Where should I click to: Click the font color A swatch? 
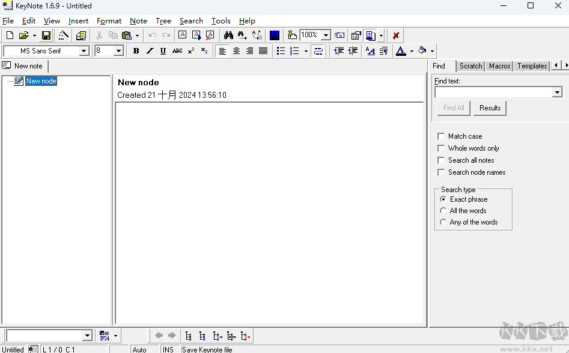(x=401, y=51)
